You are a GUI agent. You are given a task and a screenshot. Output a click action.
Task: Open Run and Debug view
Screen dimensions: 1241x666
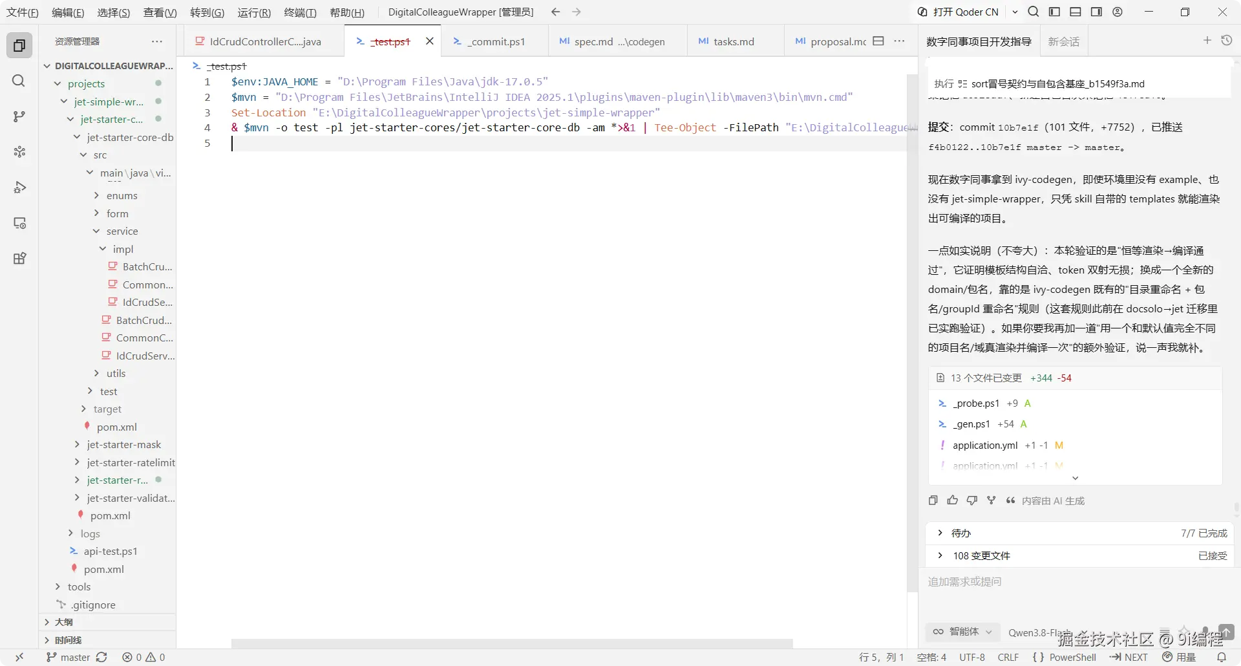coord(19,188)
